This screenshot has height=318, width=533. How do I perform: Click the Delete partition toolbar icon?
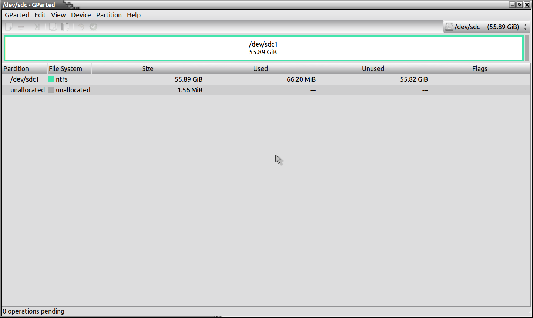point(21,27)
